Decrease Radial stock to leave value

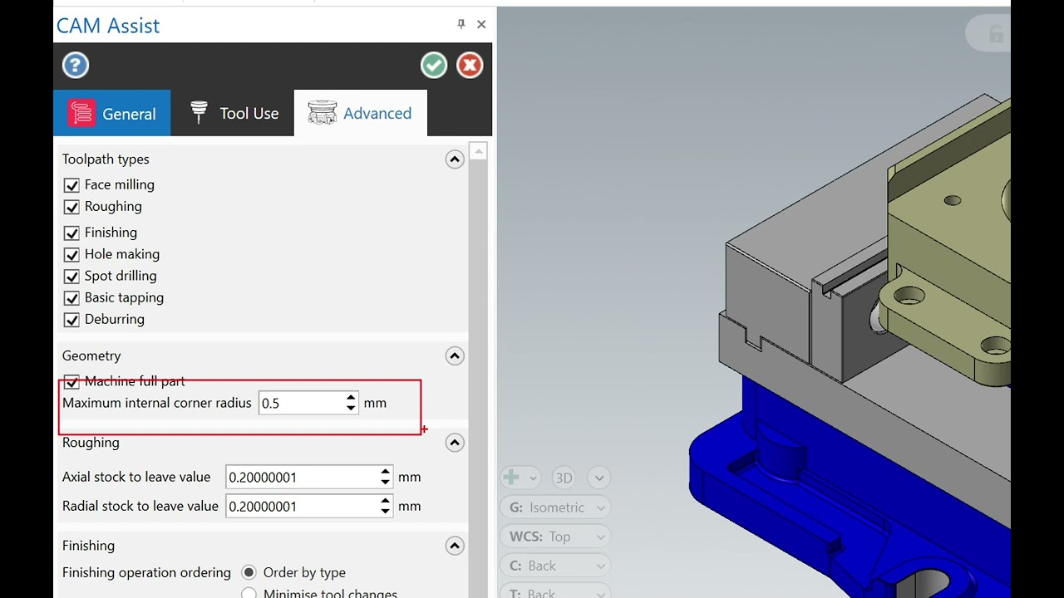click(x=385, y=511)
